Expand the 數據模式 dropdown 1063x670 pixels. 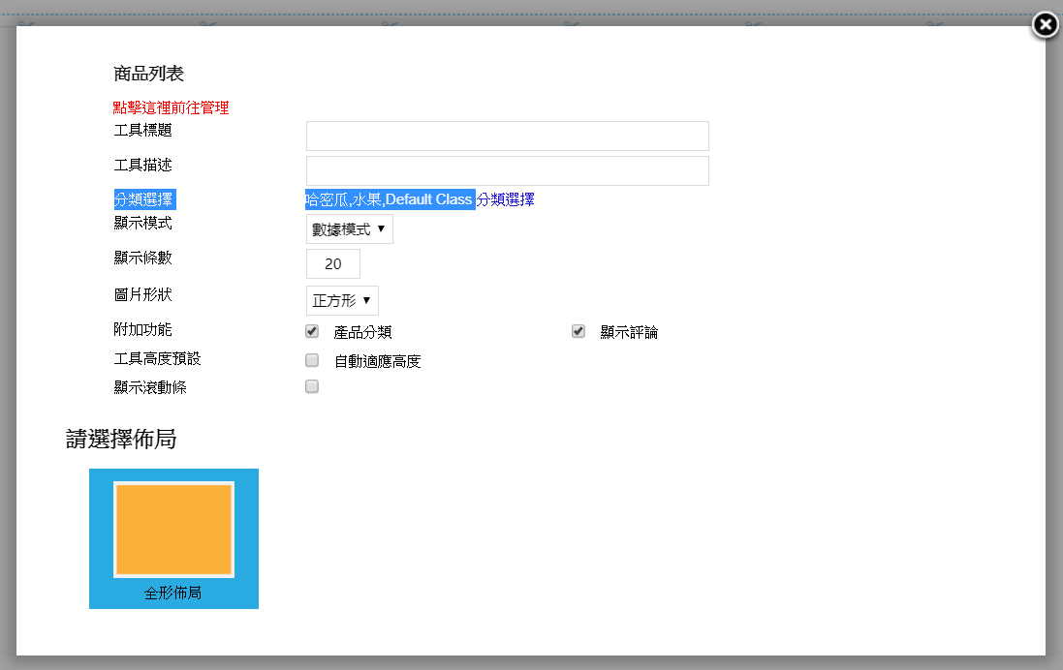coord(349,229)
